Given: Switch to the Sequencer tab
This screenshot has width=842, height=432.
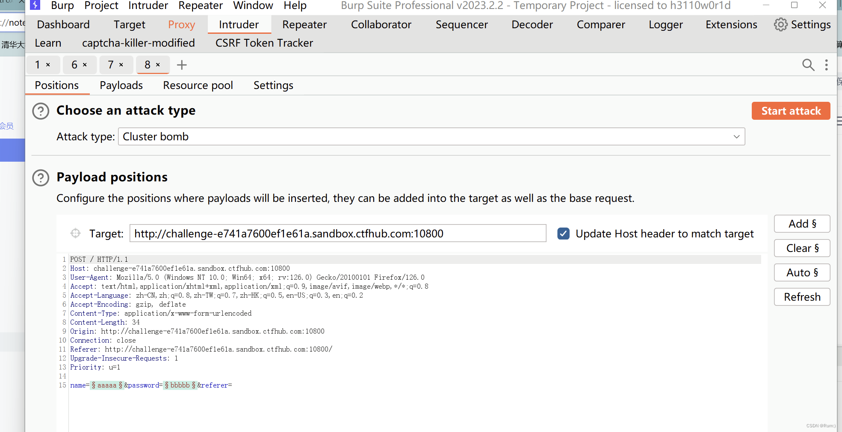Looking at the screenshot, I should coord(461,24).
